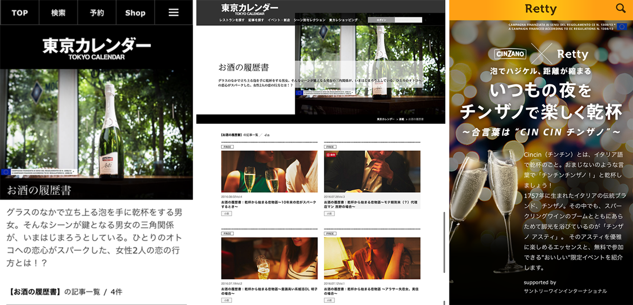The width and height of the screenshot is (633, 305).
Task: Click the FREE label above the Vol.1 article
Action: click(x=331, y=234)
